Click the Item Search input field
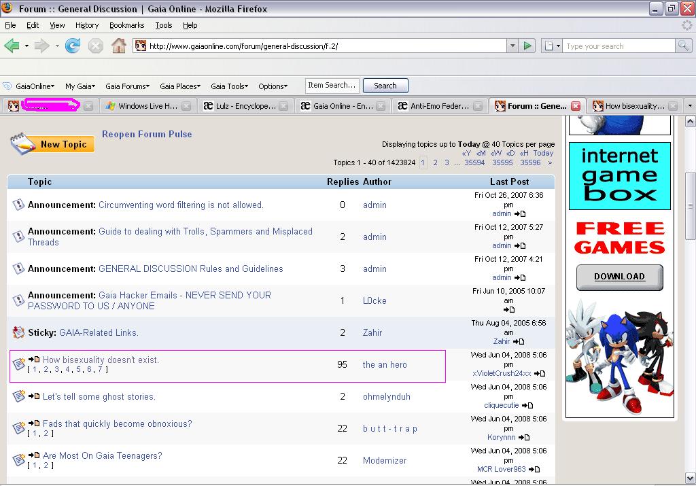 pyautogui.click(x=332, y=86)
